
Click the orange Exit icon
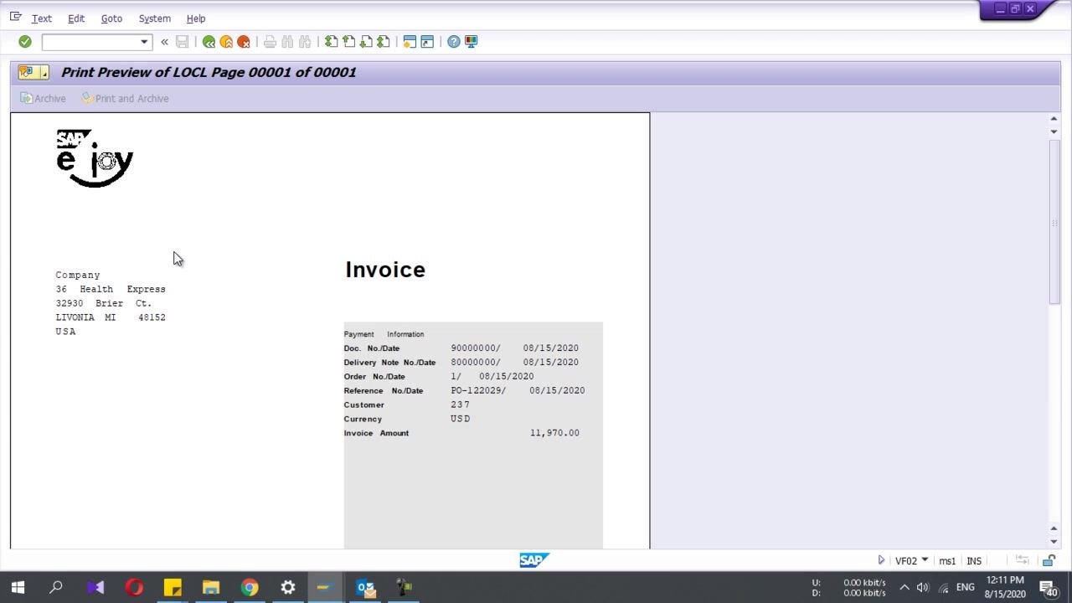pyautogui.click(x=226, y=42)
